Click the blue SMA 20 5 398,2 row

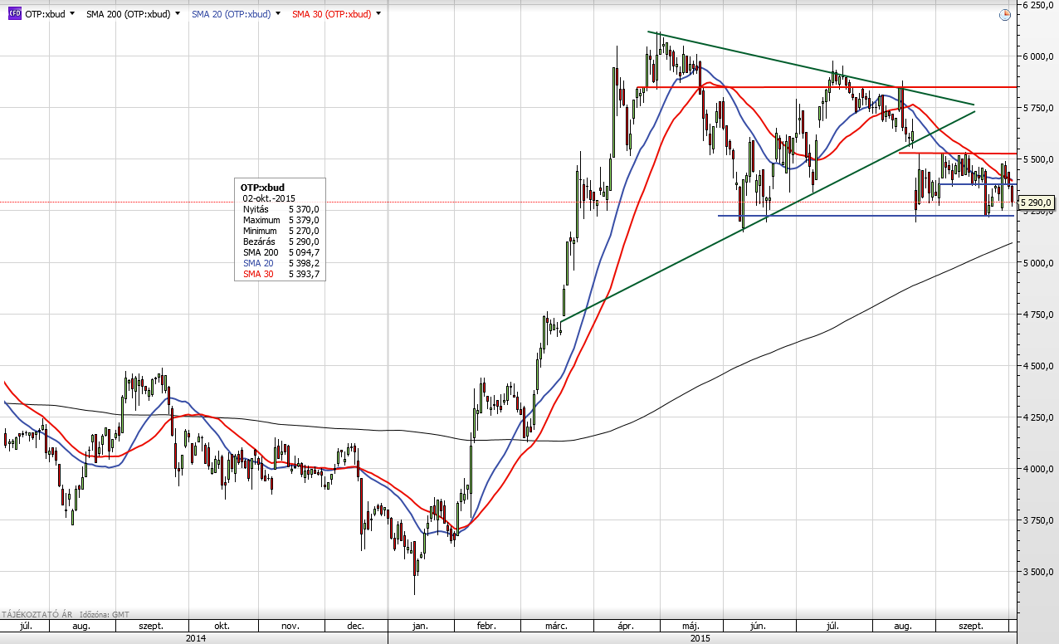281,263
